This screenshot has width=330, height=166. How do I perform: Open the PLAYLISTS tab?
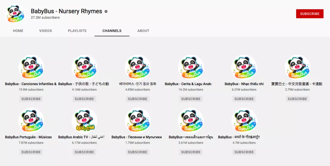(77, 31)
